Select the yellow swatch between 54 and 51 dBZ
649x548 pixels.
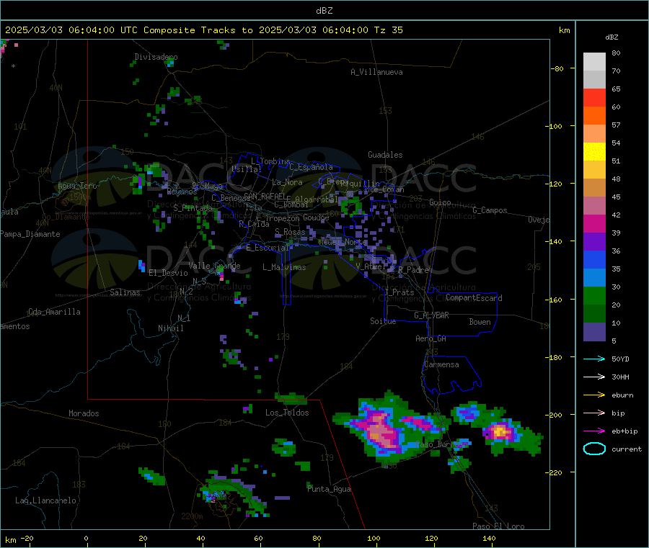click(x=594, y=152)
